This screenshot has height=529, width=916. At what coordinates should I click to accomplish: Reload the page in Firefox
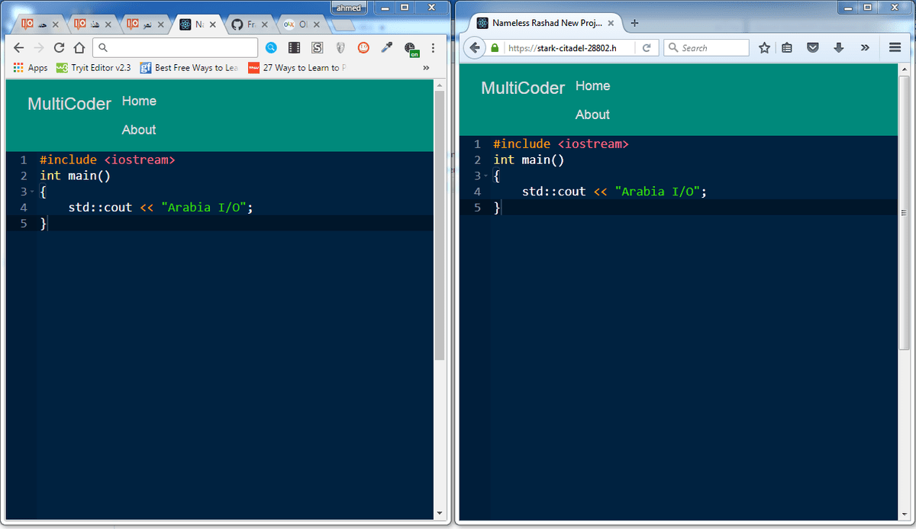[647, 47]
